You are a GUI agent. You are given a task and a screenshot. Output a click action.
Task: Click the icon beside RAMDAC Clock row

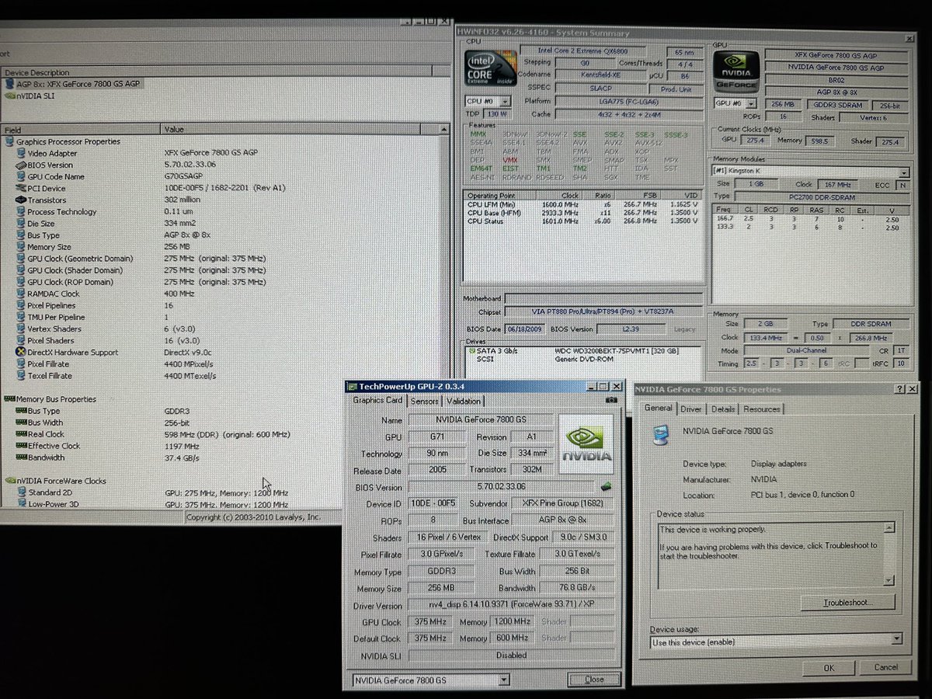coord(21,294)
